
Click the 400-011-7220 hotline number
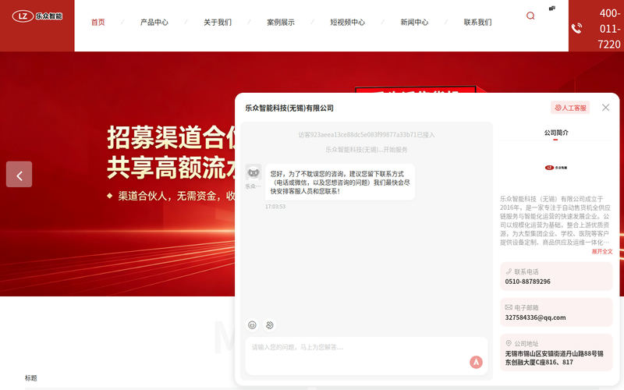pos(609,29)
